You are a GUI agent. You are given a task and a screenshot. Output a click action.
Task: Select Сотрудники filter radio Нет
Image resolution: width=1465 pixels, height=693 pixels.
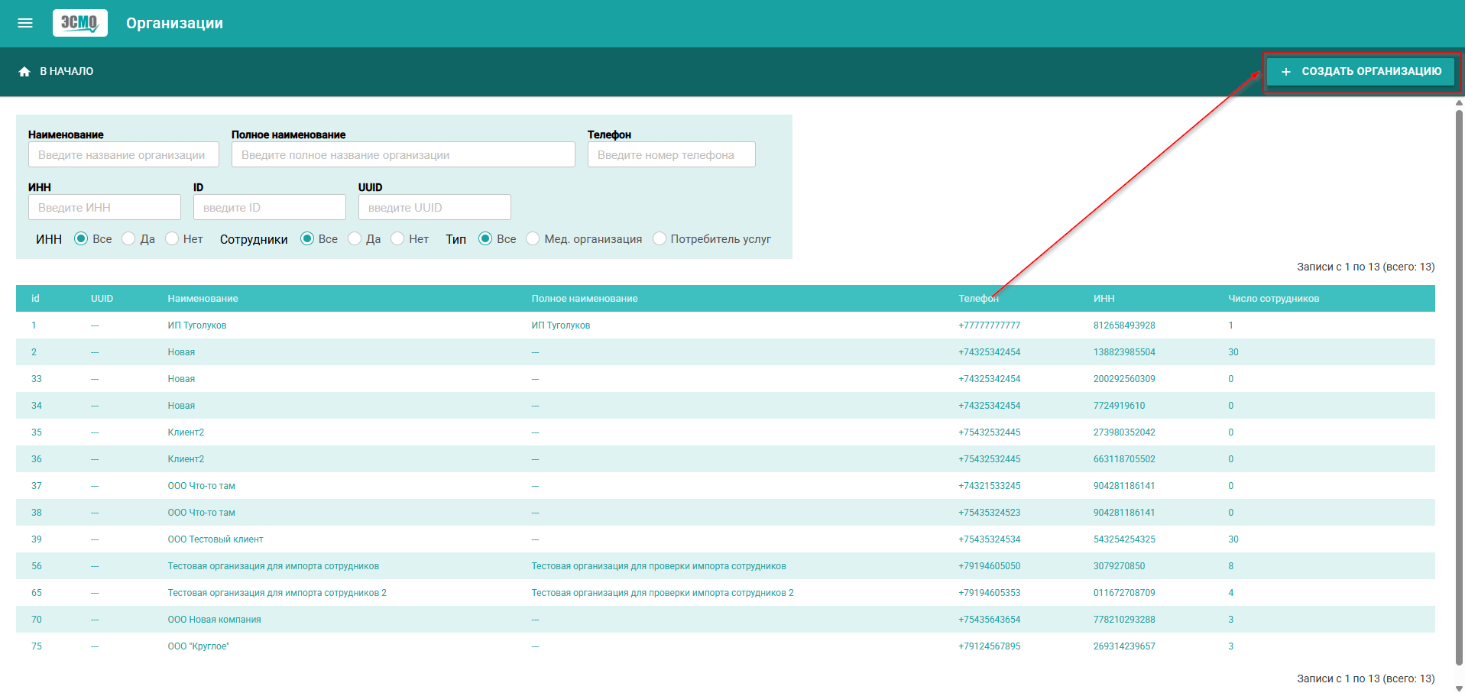click(x=397, y=238)
